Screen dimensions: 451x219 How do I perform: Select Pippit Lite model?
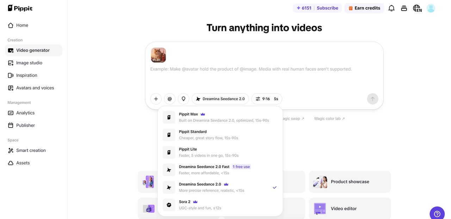click(220, 152)
